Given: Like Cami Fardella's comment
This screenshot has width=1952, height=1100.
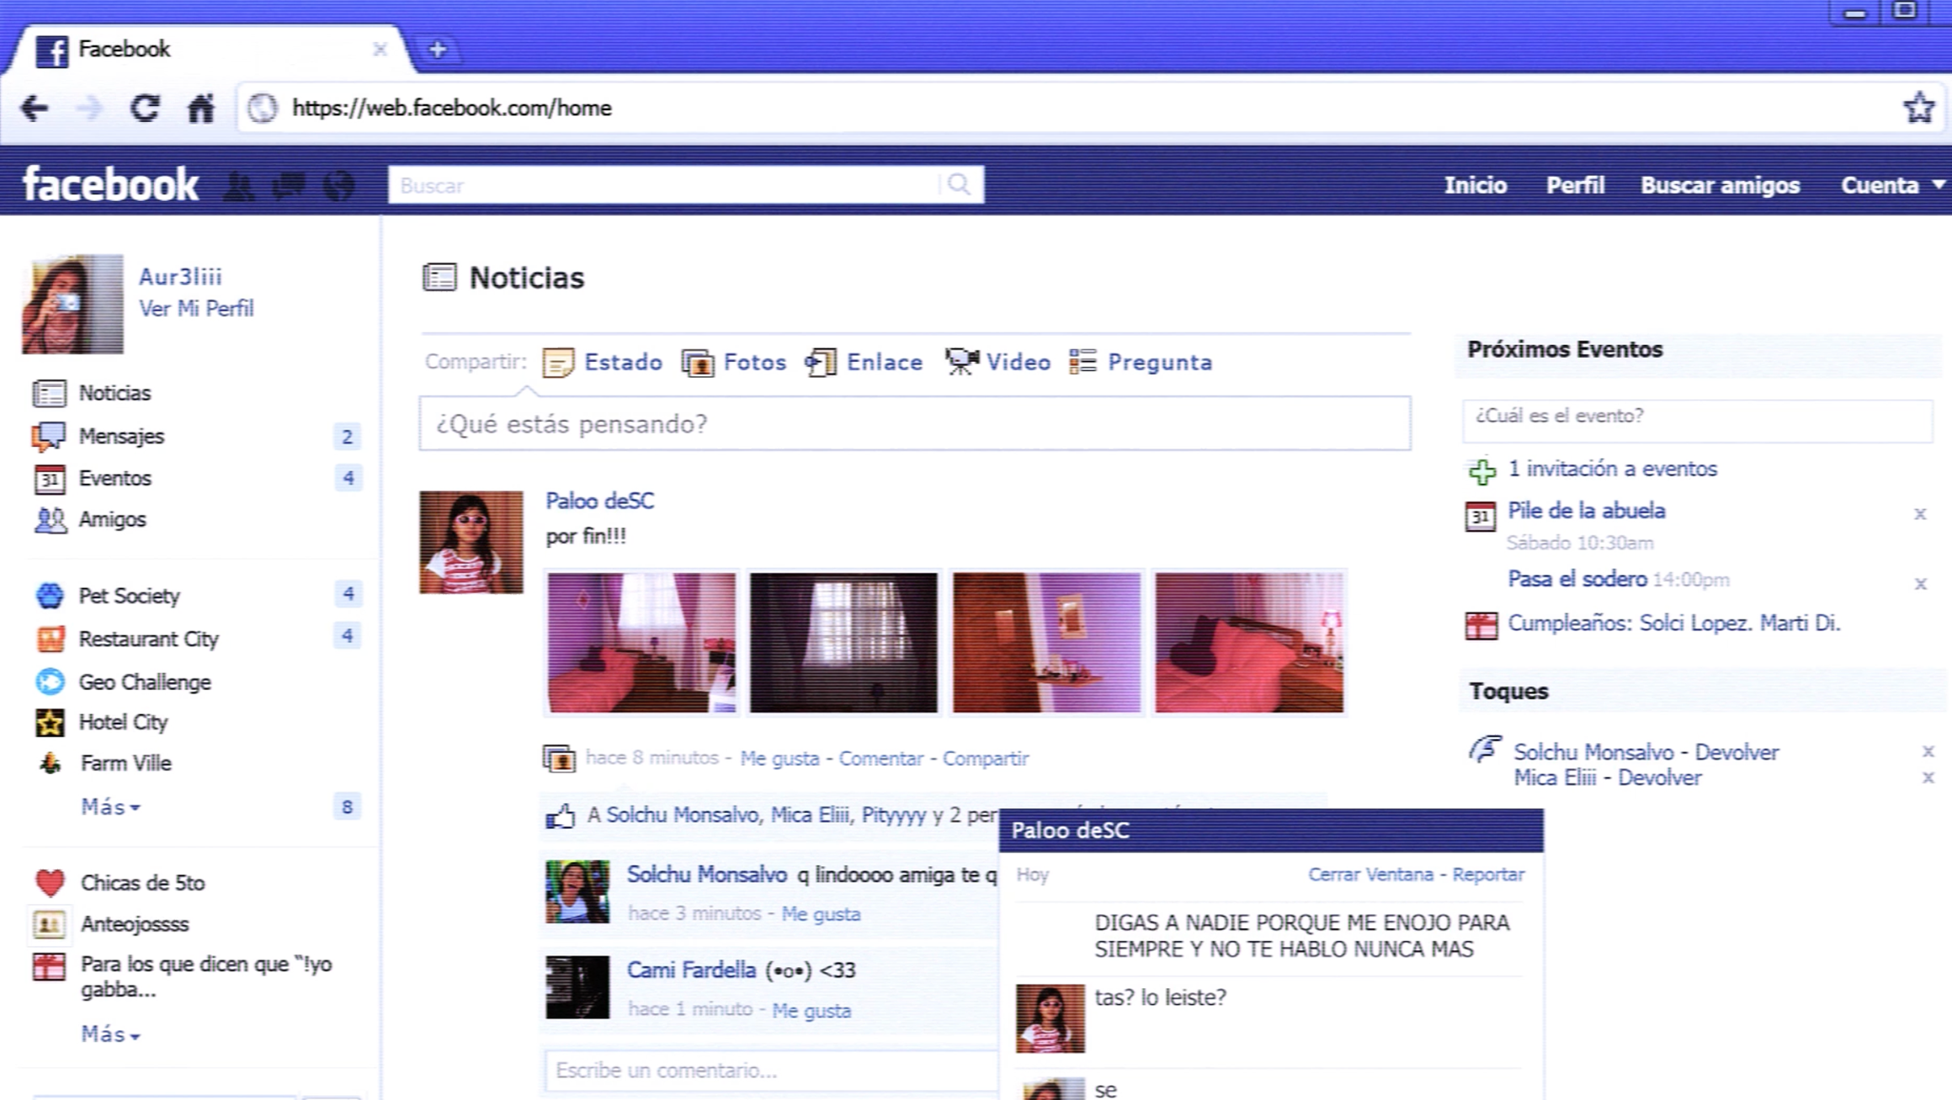Looking at the screenshot, I should (811, 1010).
